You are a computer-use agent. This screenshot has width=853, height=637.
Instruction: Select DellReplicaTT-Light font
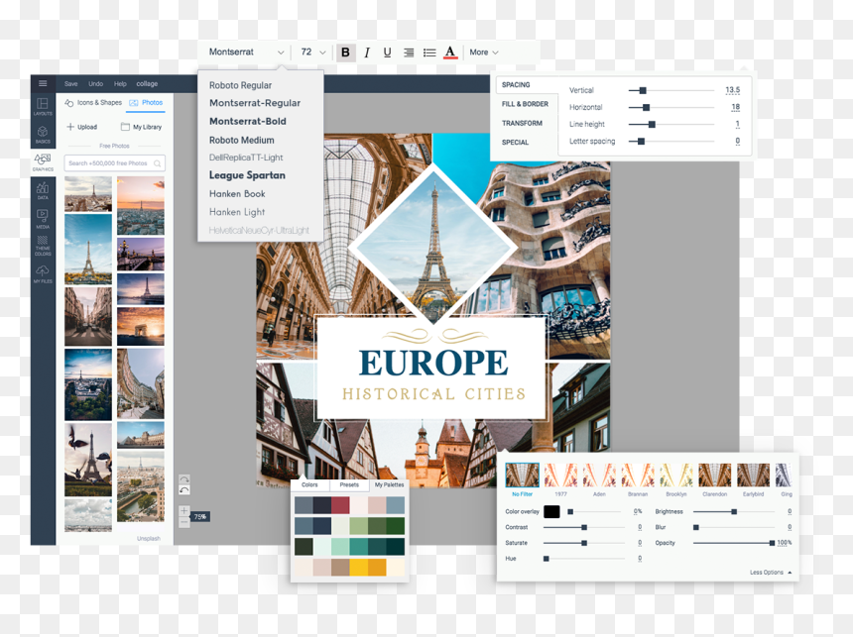(x=246, y=158)
